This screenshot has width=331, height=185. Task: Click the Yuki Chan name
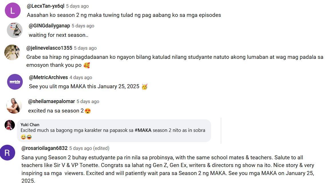(x=30, y=125)
